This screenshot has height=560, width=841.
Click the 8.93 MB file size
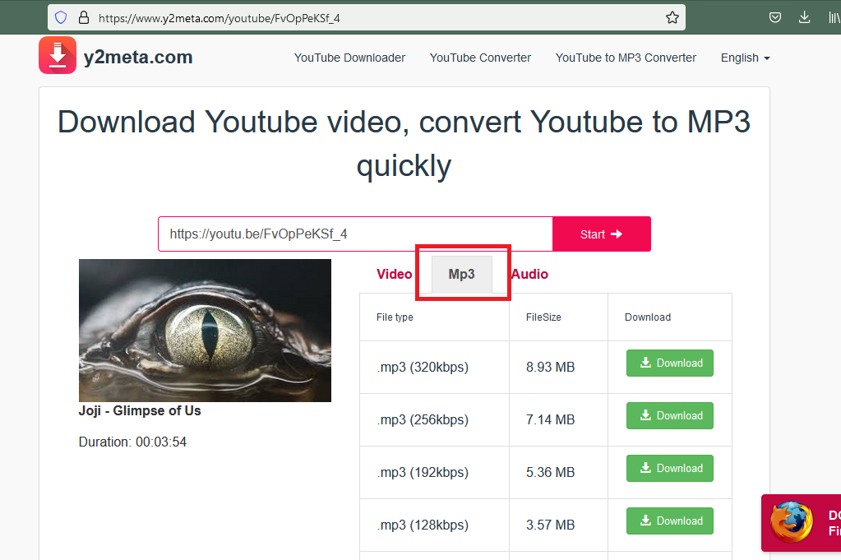tap(550, 367)
